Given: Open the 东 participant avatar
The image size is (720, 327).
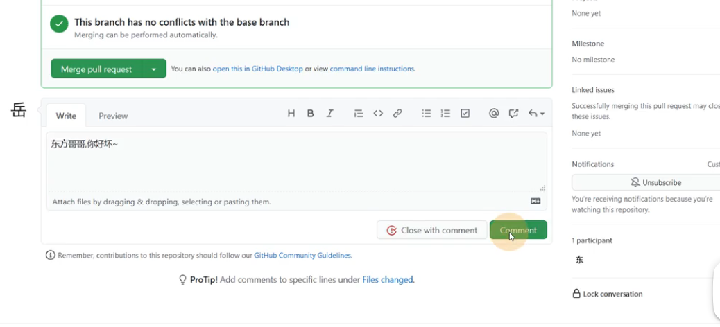Looking at the screenshot, I should pyautogui.click(x=579, y=260).
